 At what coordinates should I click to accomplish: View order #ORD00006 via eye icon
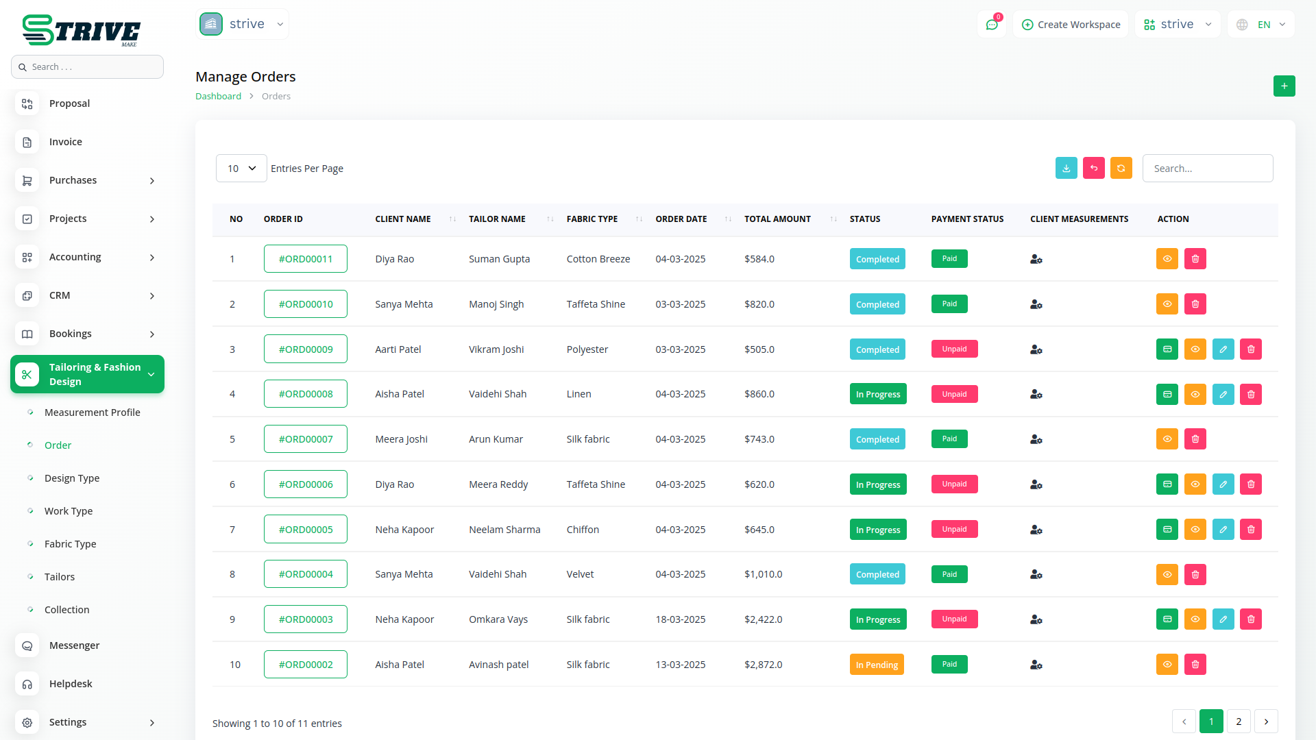pyautogui.click(x=1195, y=484)
